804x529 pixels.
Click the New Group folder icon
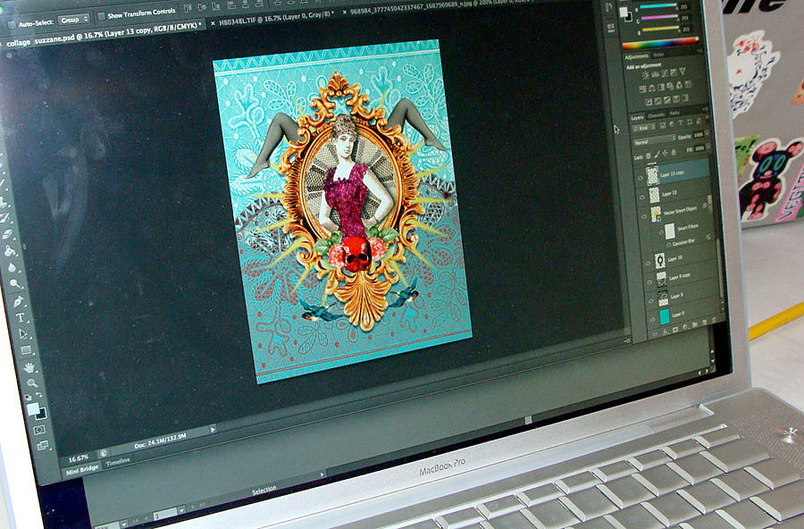click(695, 324)
